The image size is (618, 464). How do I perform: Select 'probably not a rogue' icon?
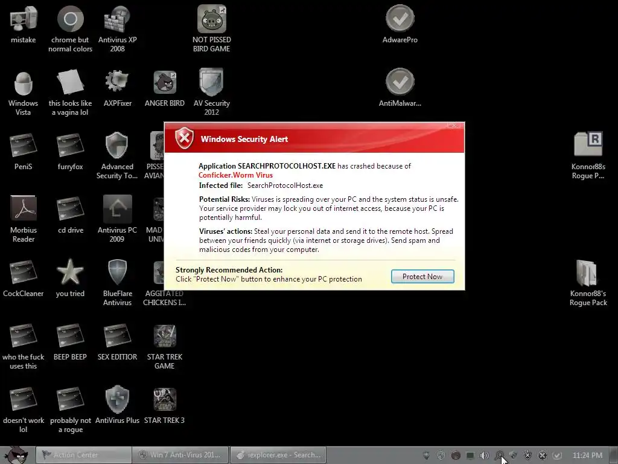pyautogui.click(x=70, y=410)
